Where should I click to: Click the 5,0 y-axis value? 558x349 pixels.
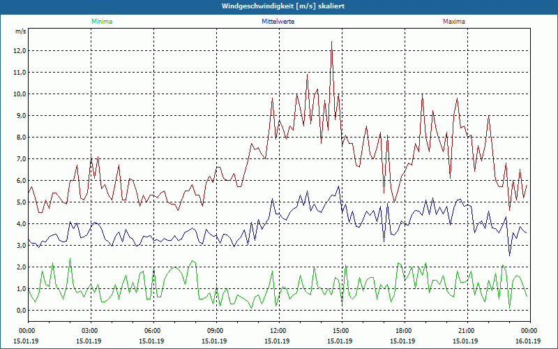pos(22,202)
